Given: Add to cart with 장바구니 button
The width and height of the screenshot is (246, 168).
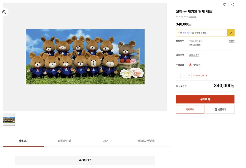Looking at the screenshot, I should pos(190,109).
